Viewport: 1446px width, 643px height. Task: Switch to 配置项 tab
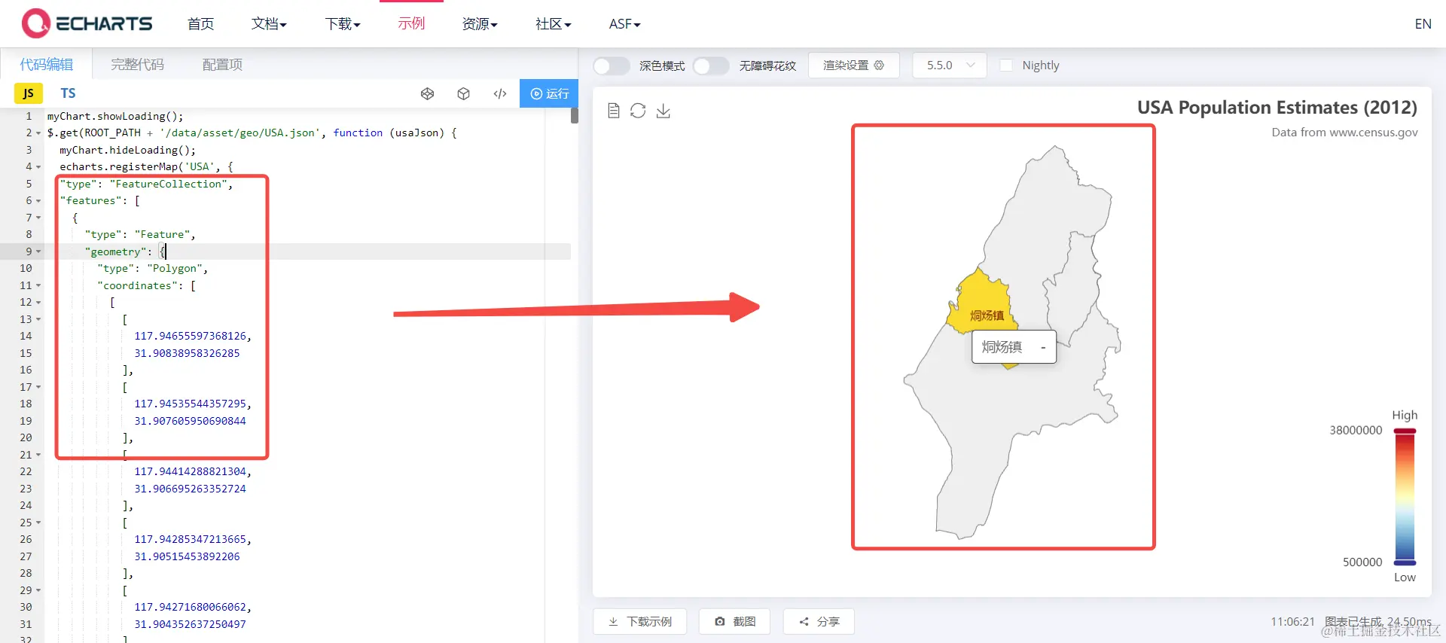coord(222,65)
